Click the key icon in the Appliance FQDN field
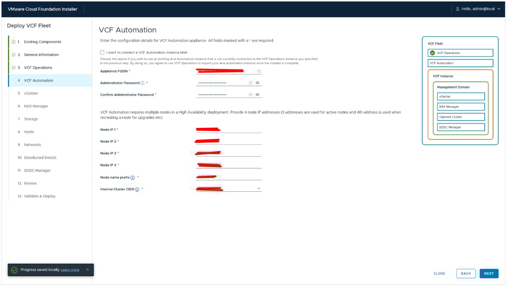The image size is (507, 287). (x=259, y=71)
